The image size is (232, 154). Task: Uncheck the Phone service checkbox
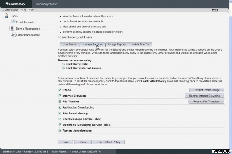pyautogui.click(x=60, y=90)
